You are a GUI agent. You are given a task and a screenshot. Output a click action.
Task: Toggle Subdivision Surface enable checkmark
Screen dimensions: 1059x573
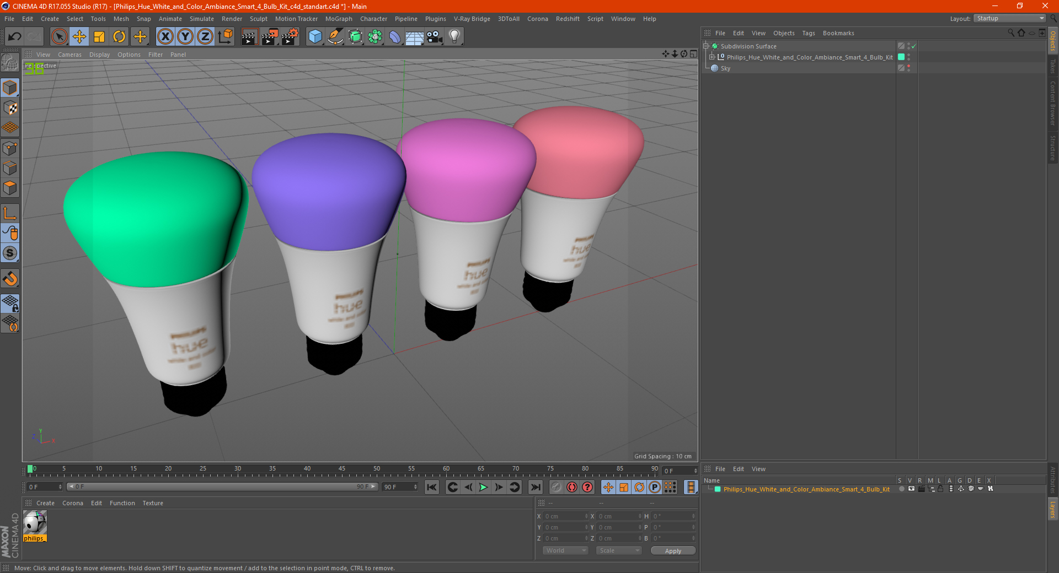[914, 46]
